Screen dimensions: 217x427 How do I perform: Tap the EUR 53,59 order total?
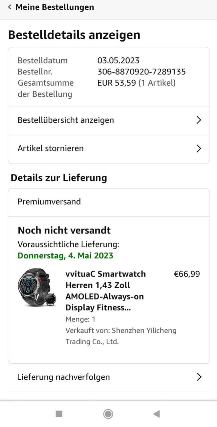tap(117, 83)
